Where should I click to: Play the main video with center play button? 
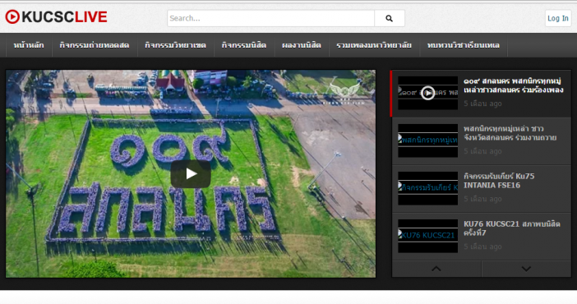pyautogui.click(x=191, y=173)
